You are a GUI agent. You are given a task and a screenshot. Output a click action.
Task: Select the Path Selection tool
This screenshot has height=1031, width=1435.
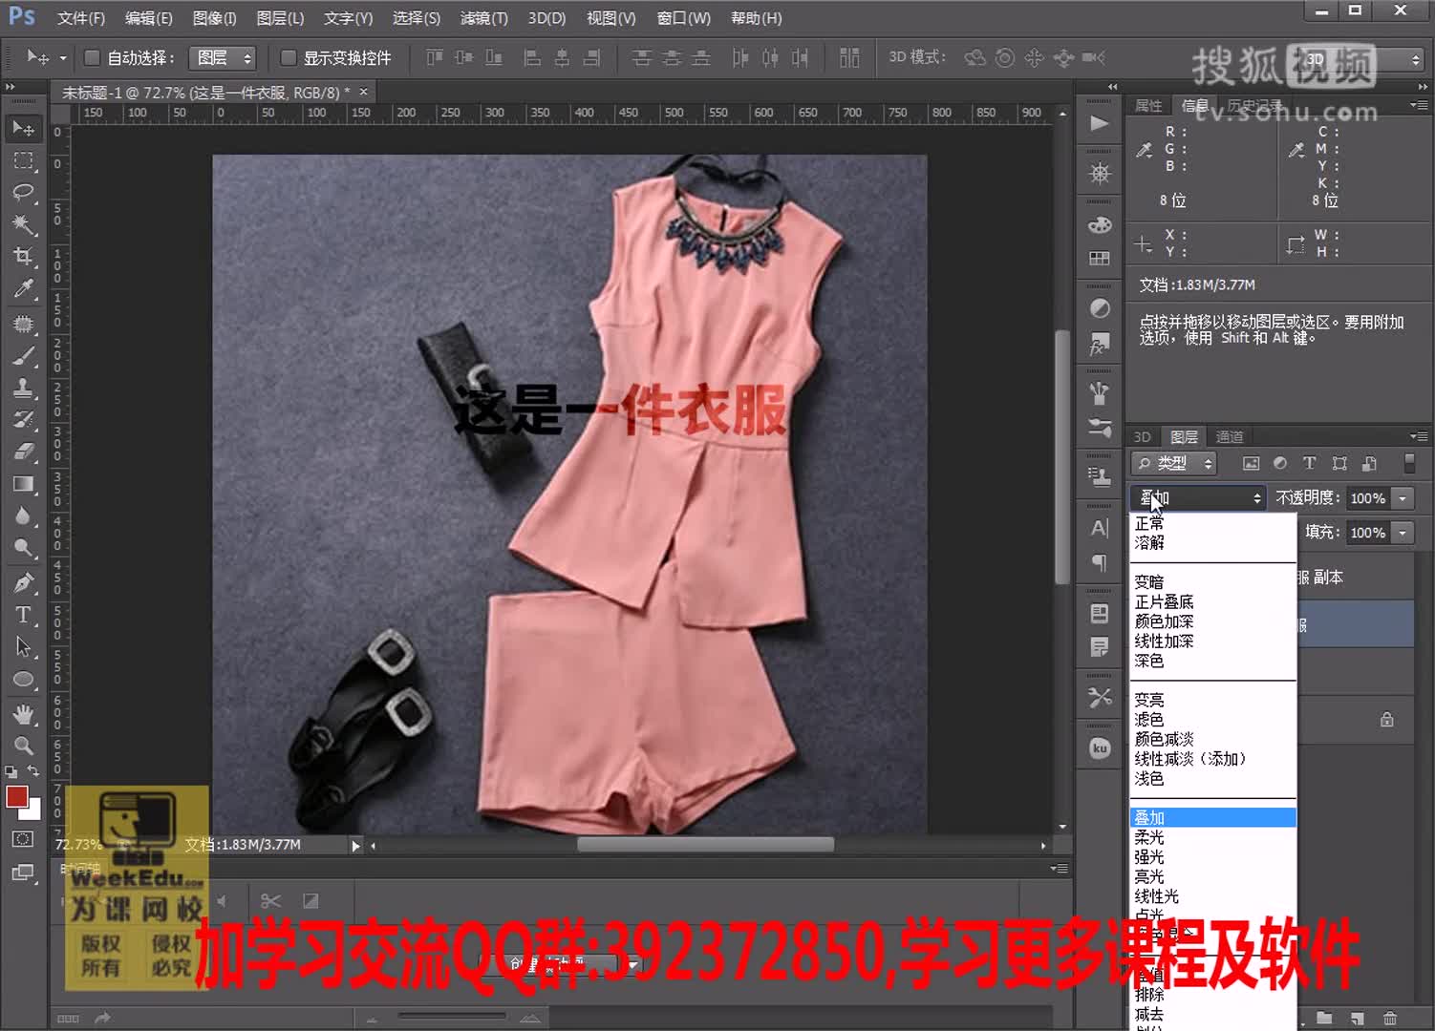(24, 647)
